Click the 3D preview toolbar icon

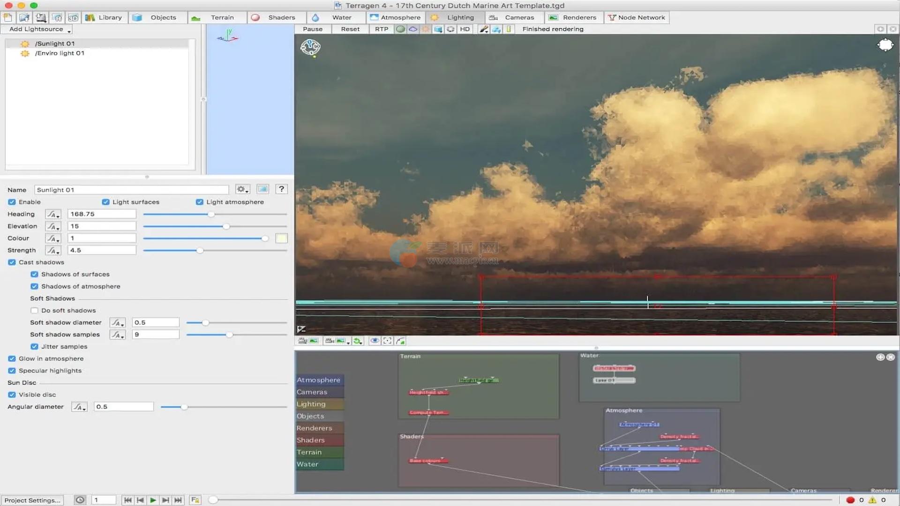[73, 17]
